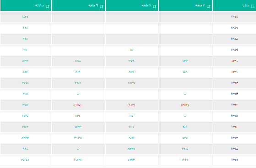The image size is (256, 168).
Task: Click sort arrows of the ۶ ماهه column
Action: tap(155, 6)
